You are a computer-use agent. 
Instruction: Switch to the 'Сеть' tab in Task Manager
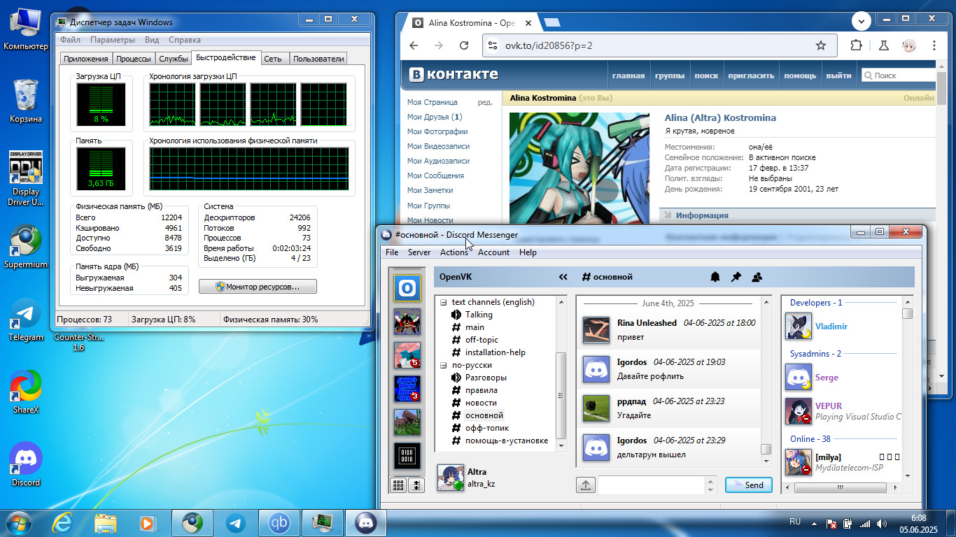click(273, 59)
